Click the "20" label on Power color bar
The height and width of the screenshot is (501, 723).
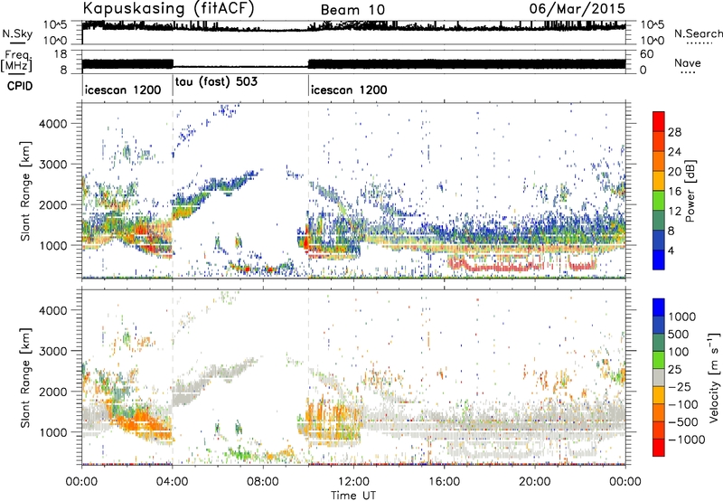tap(674, 172)
